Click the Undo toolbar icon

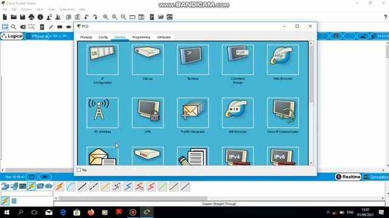click(86, 17)
